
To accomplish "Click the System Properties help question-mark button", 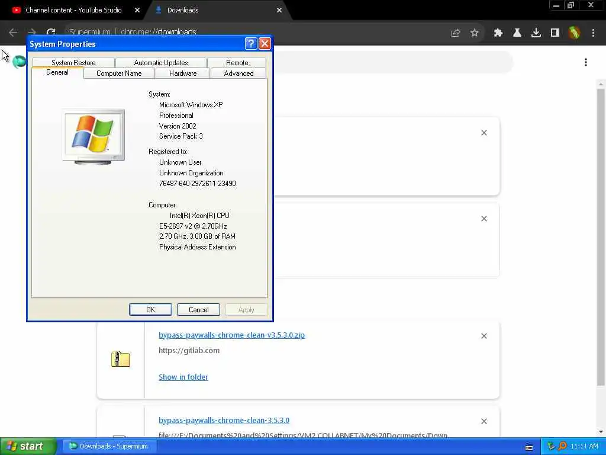I will pos(251,43).
